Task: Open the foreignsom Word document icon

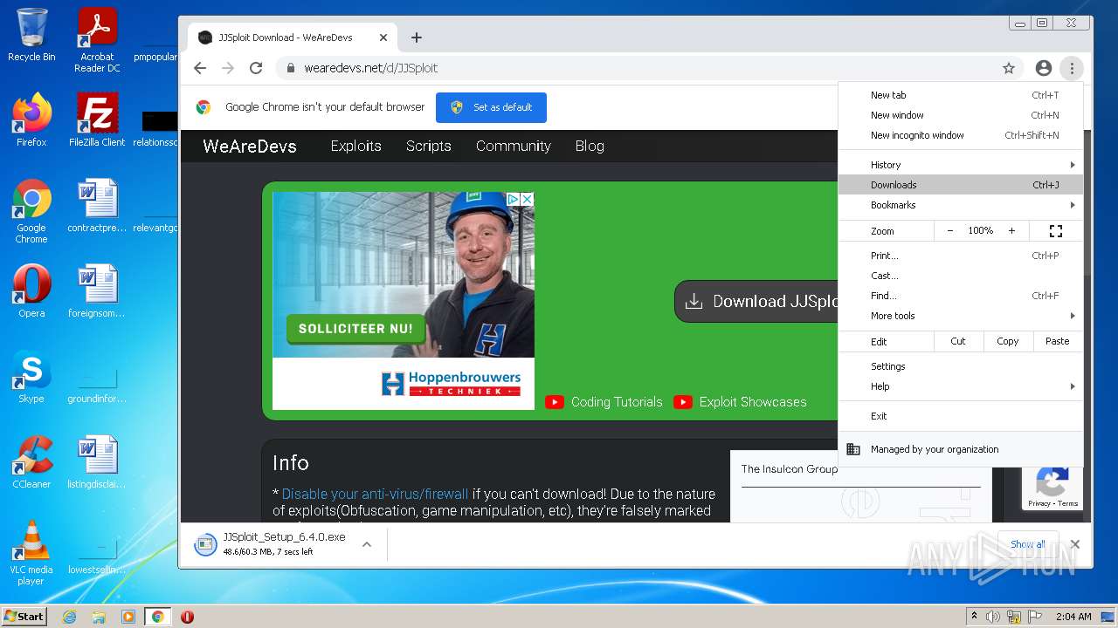Action: (x=97, y=291)
